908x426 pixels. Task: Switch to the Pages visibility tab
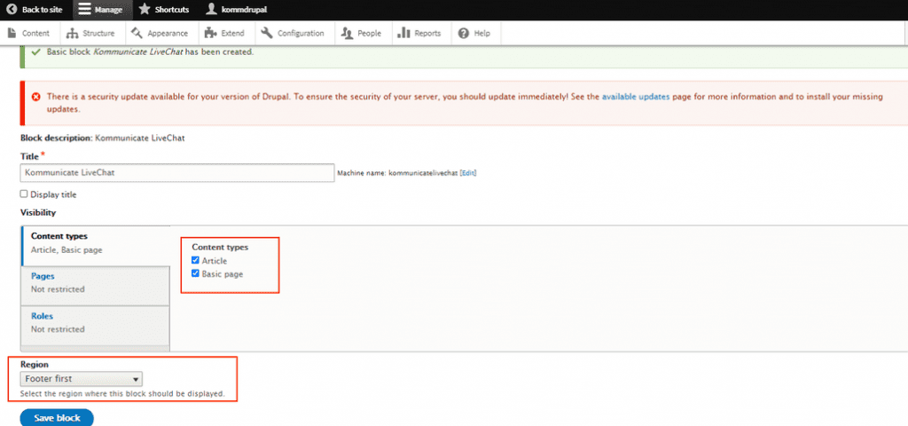(x=95, y=285)
